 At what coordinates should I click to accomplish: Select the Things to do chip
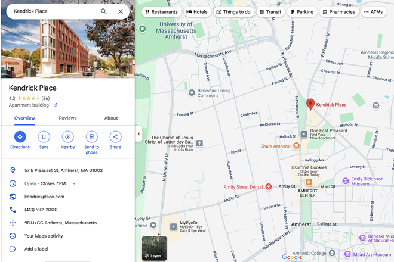pos(233,12)
